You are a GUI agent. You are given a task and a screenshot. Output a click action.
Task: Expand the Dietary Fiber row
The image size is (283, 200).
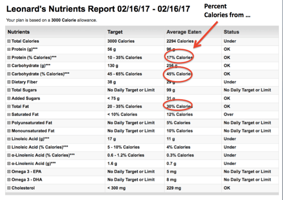click(9, 82)
